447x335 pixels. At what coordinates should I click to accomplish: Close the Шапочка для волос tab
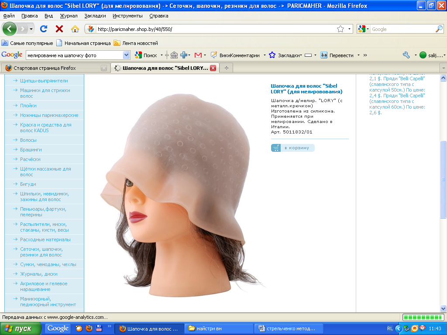pos(213,68)
